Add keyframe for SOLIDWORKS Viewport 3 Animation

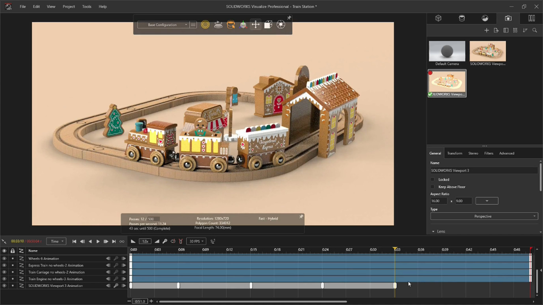pyautogui.click(x=116, y=286)
